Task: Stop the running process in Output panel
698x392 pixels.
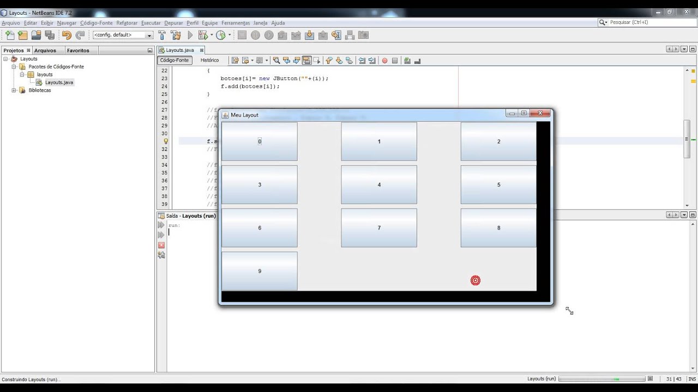Action: point(161,245)
